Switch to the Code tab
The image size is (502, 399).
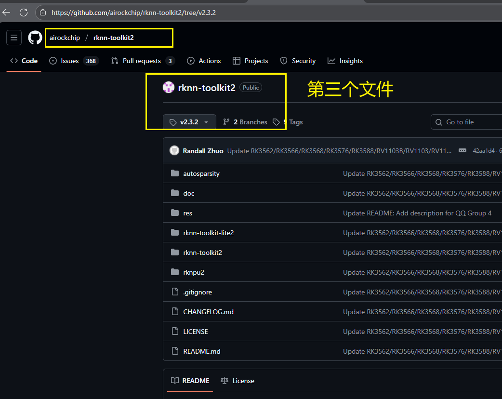click(24, 61)
